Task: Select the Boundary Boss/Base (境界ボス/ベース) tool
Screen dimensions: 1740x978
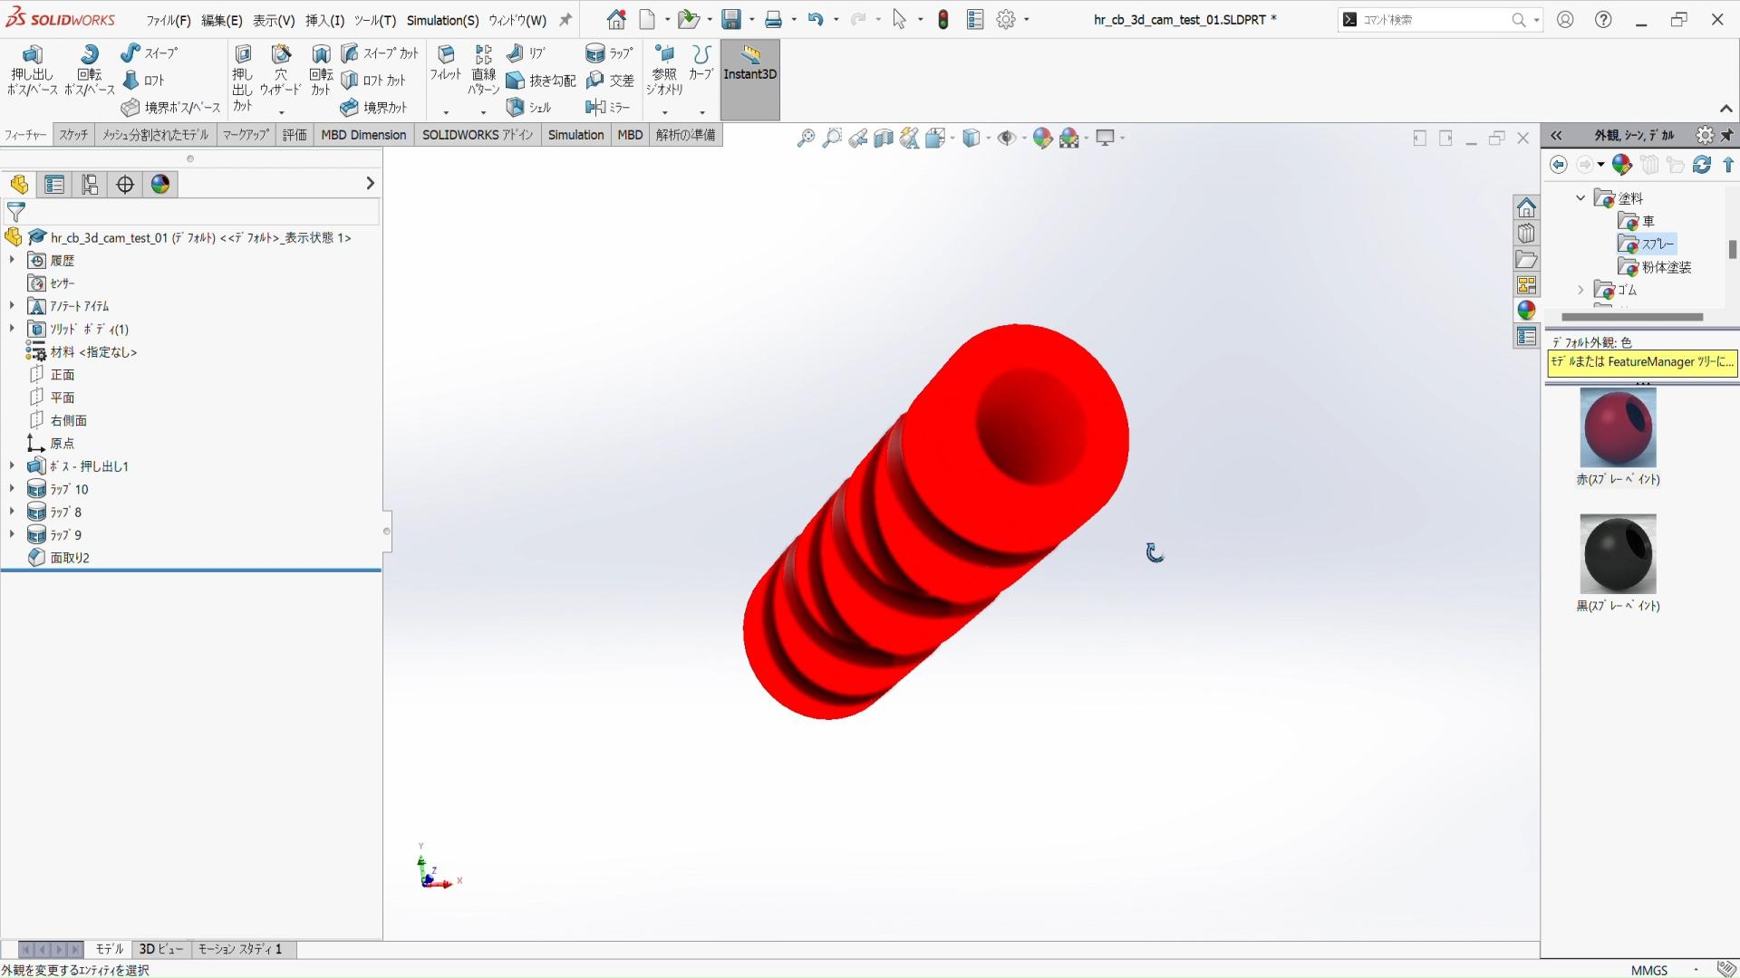Action: point(171,108)
